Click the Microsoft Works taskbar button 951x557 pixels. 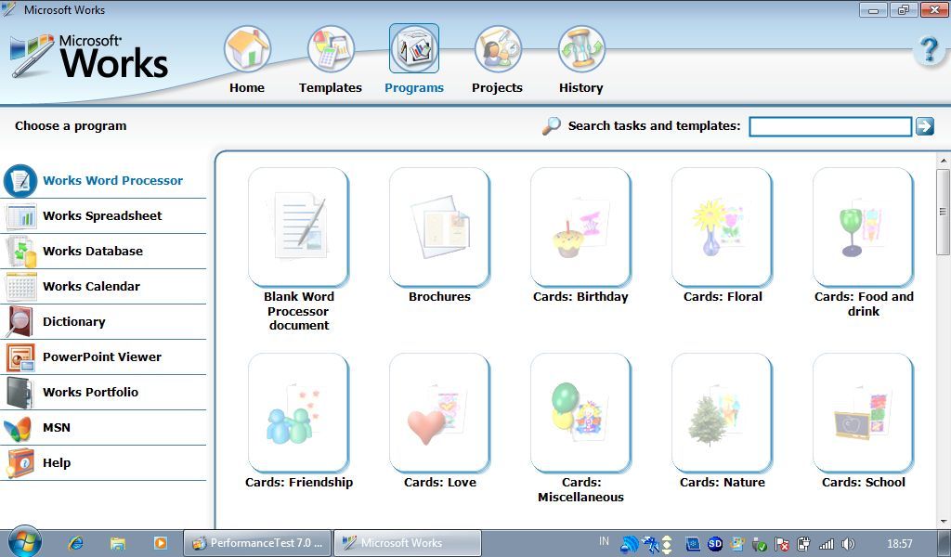coord(408,543)
